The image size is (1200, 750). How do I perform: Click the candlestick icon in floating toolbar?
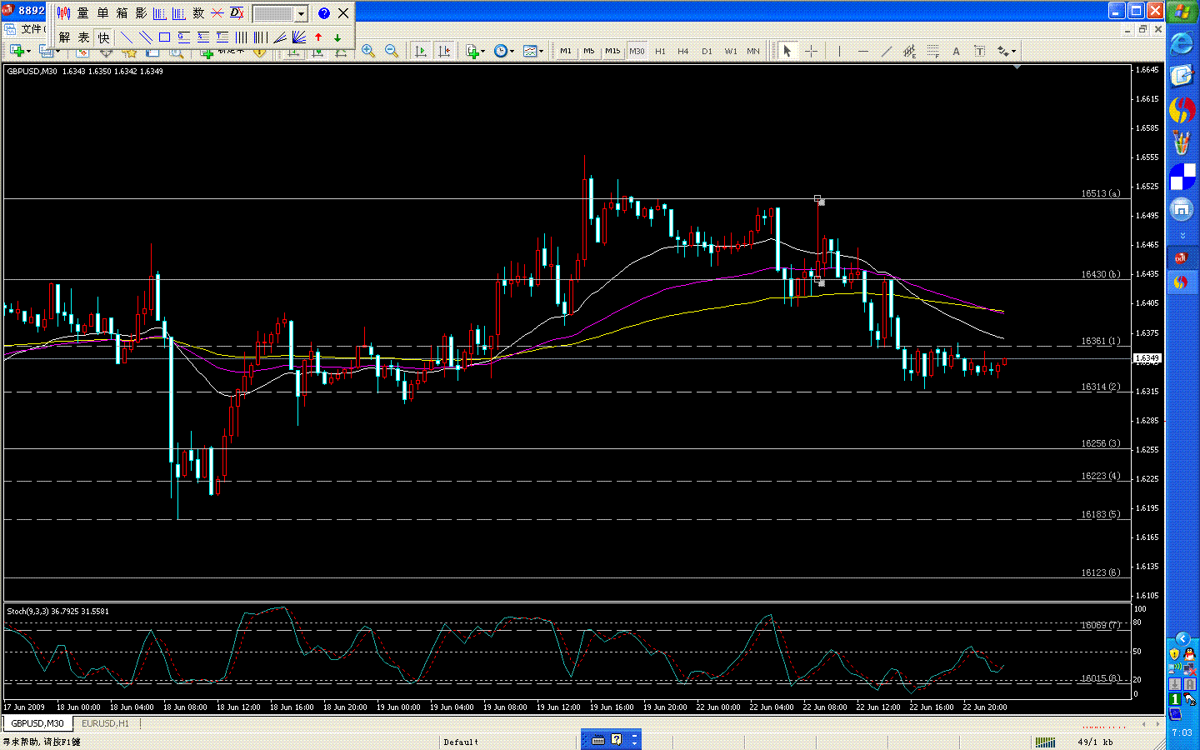coord(64,13)
